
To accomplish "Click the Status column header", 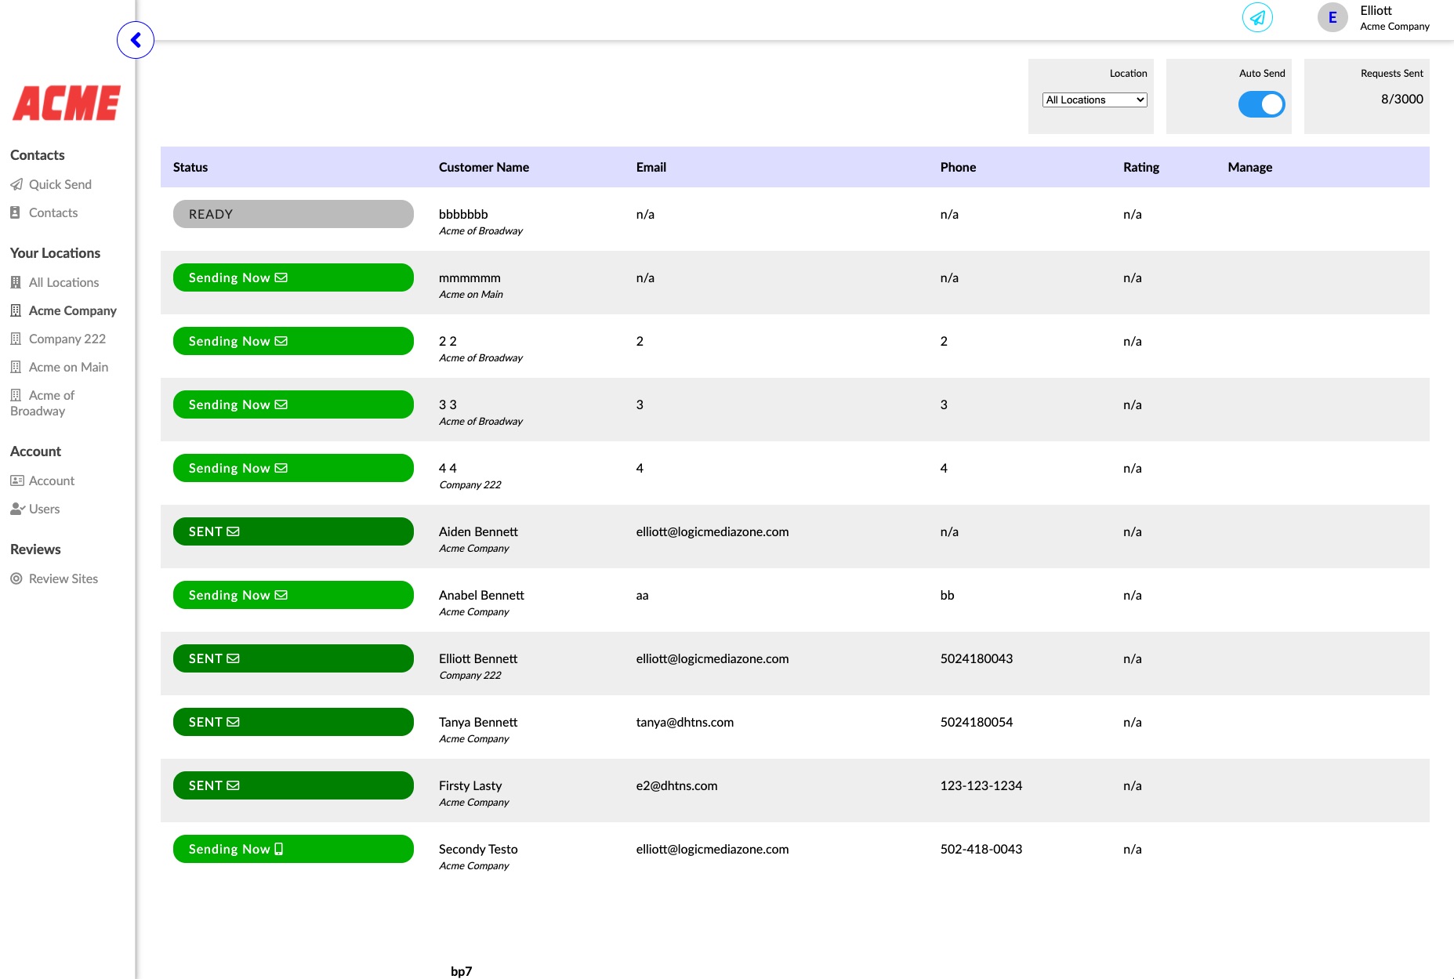I will coord(190,167).
